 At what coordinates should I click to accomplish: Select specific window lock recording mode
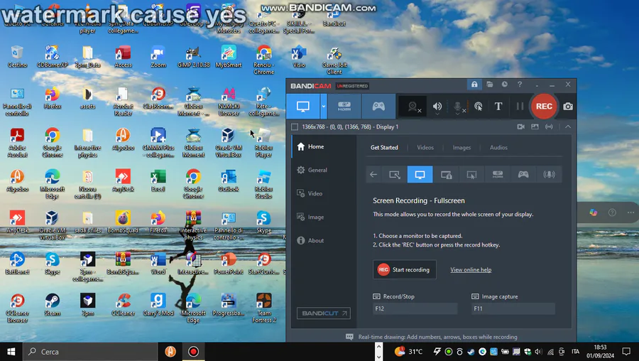(x=447, y=175)
